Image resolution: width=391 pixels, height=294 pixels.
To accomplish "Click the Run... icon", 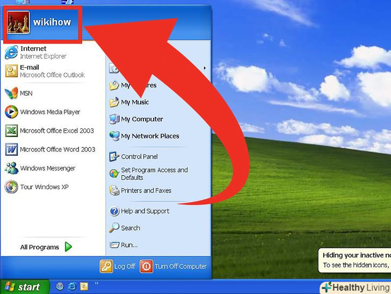I will (x=114, y=245).
